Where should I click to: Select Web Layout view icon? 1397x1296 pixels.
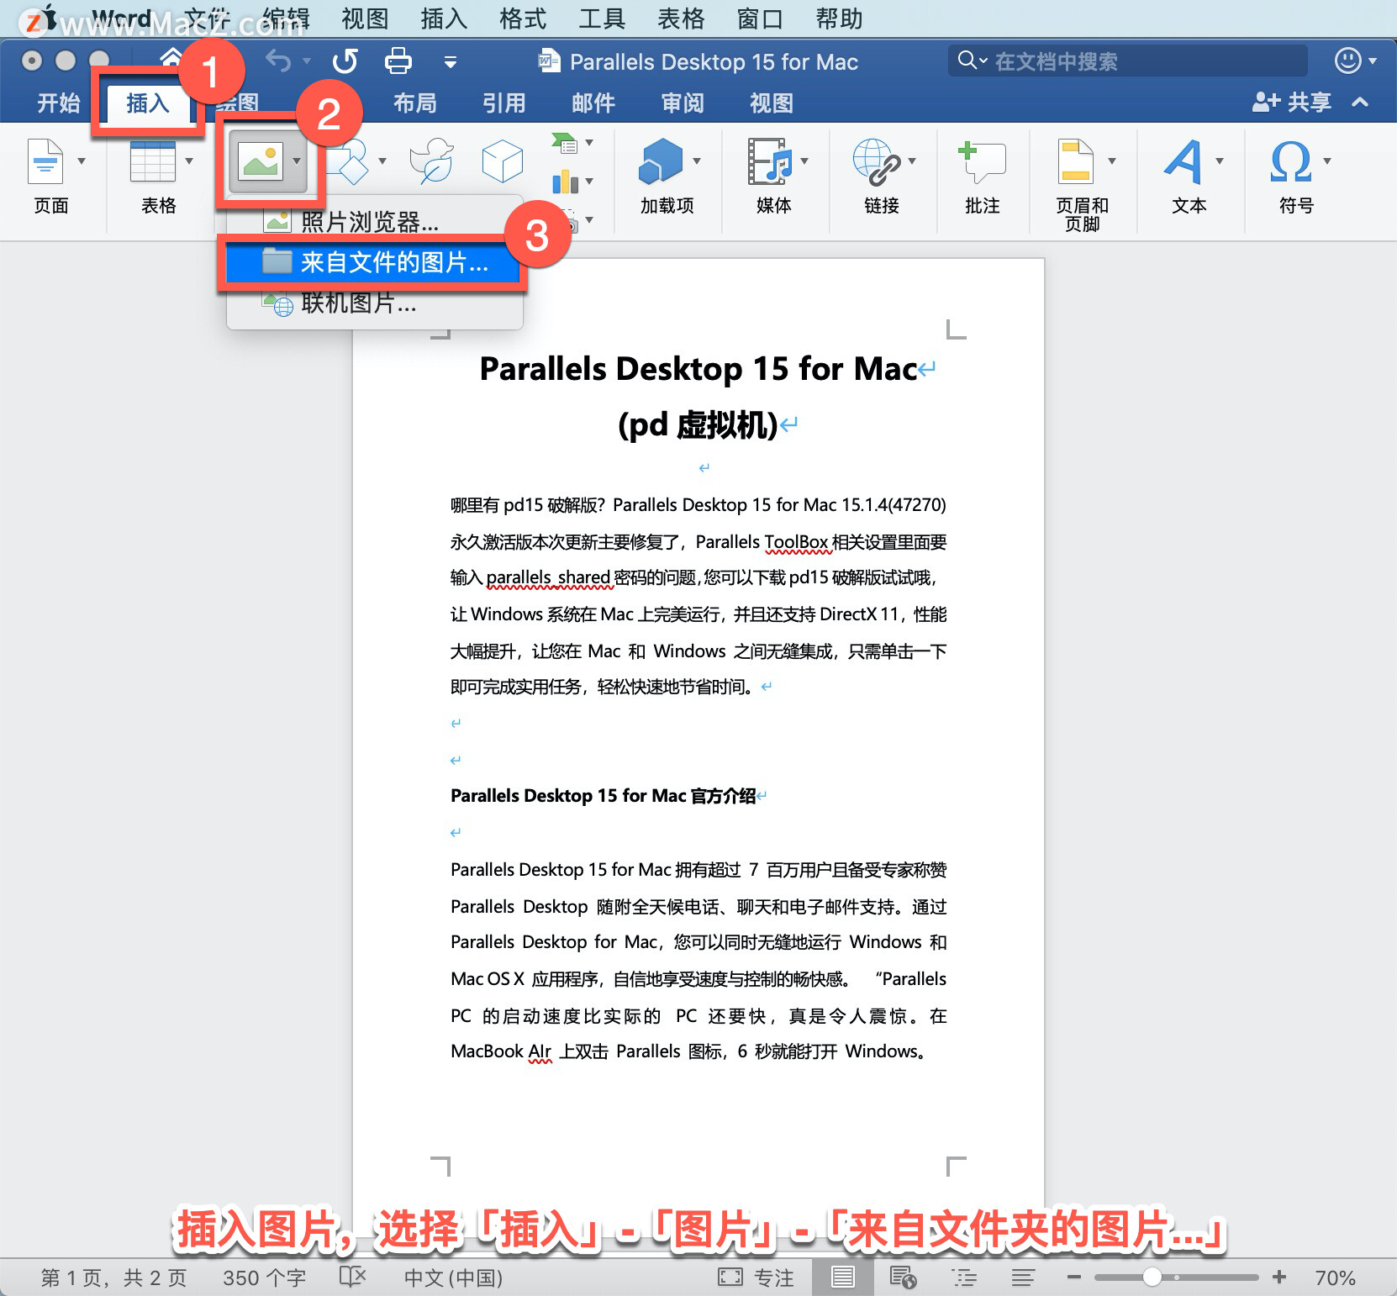tap(903, 1277)
